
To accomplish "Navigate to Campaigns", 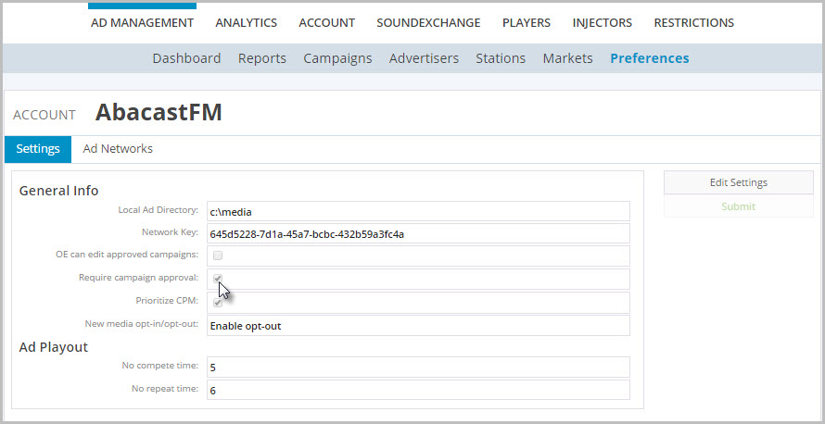I will pos(337,58).
